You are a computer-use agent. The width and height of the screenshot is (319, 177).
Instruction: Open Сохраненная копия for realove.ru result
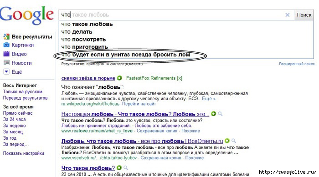click(157, 131)
